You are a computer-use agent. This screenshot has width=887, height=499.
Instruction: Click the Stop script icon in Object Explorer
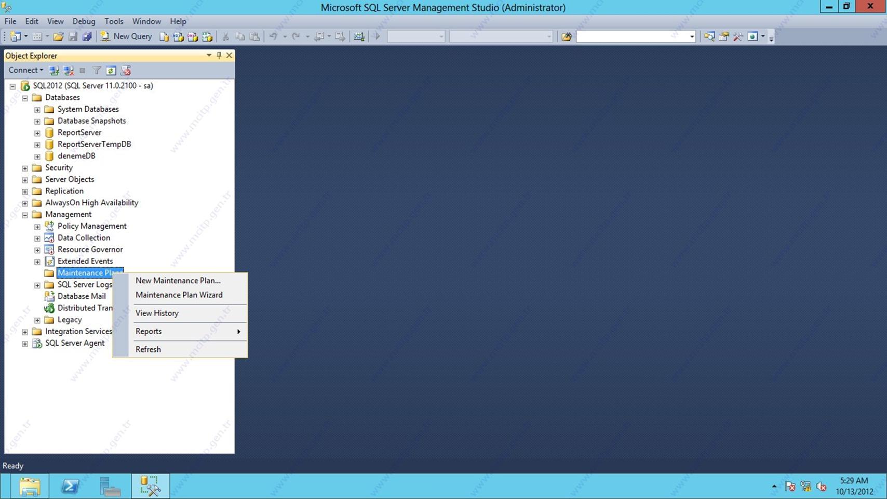tap(125, 70)
